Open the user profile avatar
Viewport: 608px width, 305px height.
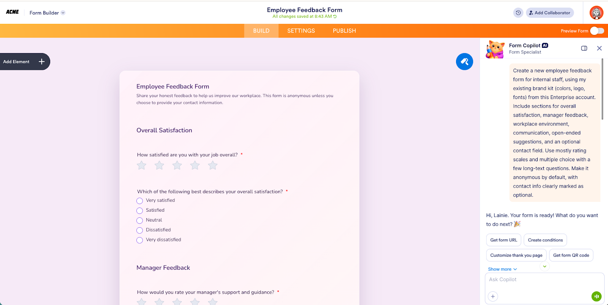tap(596, 13)
